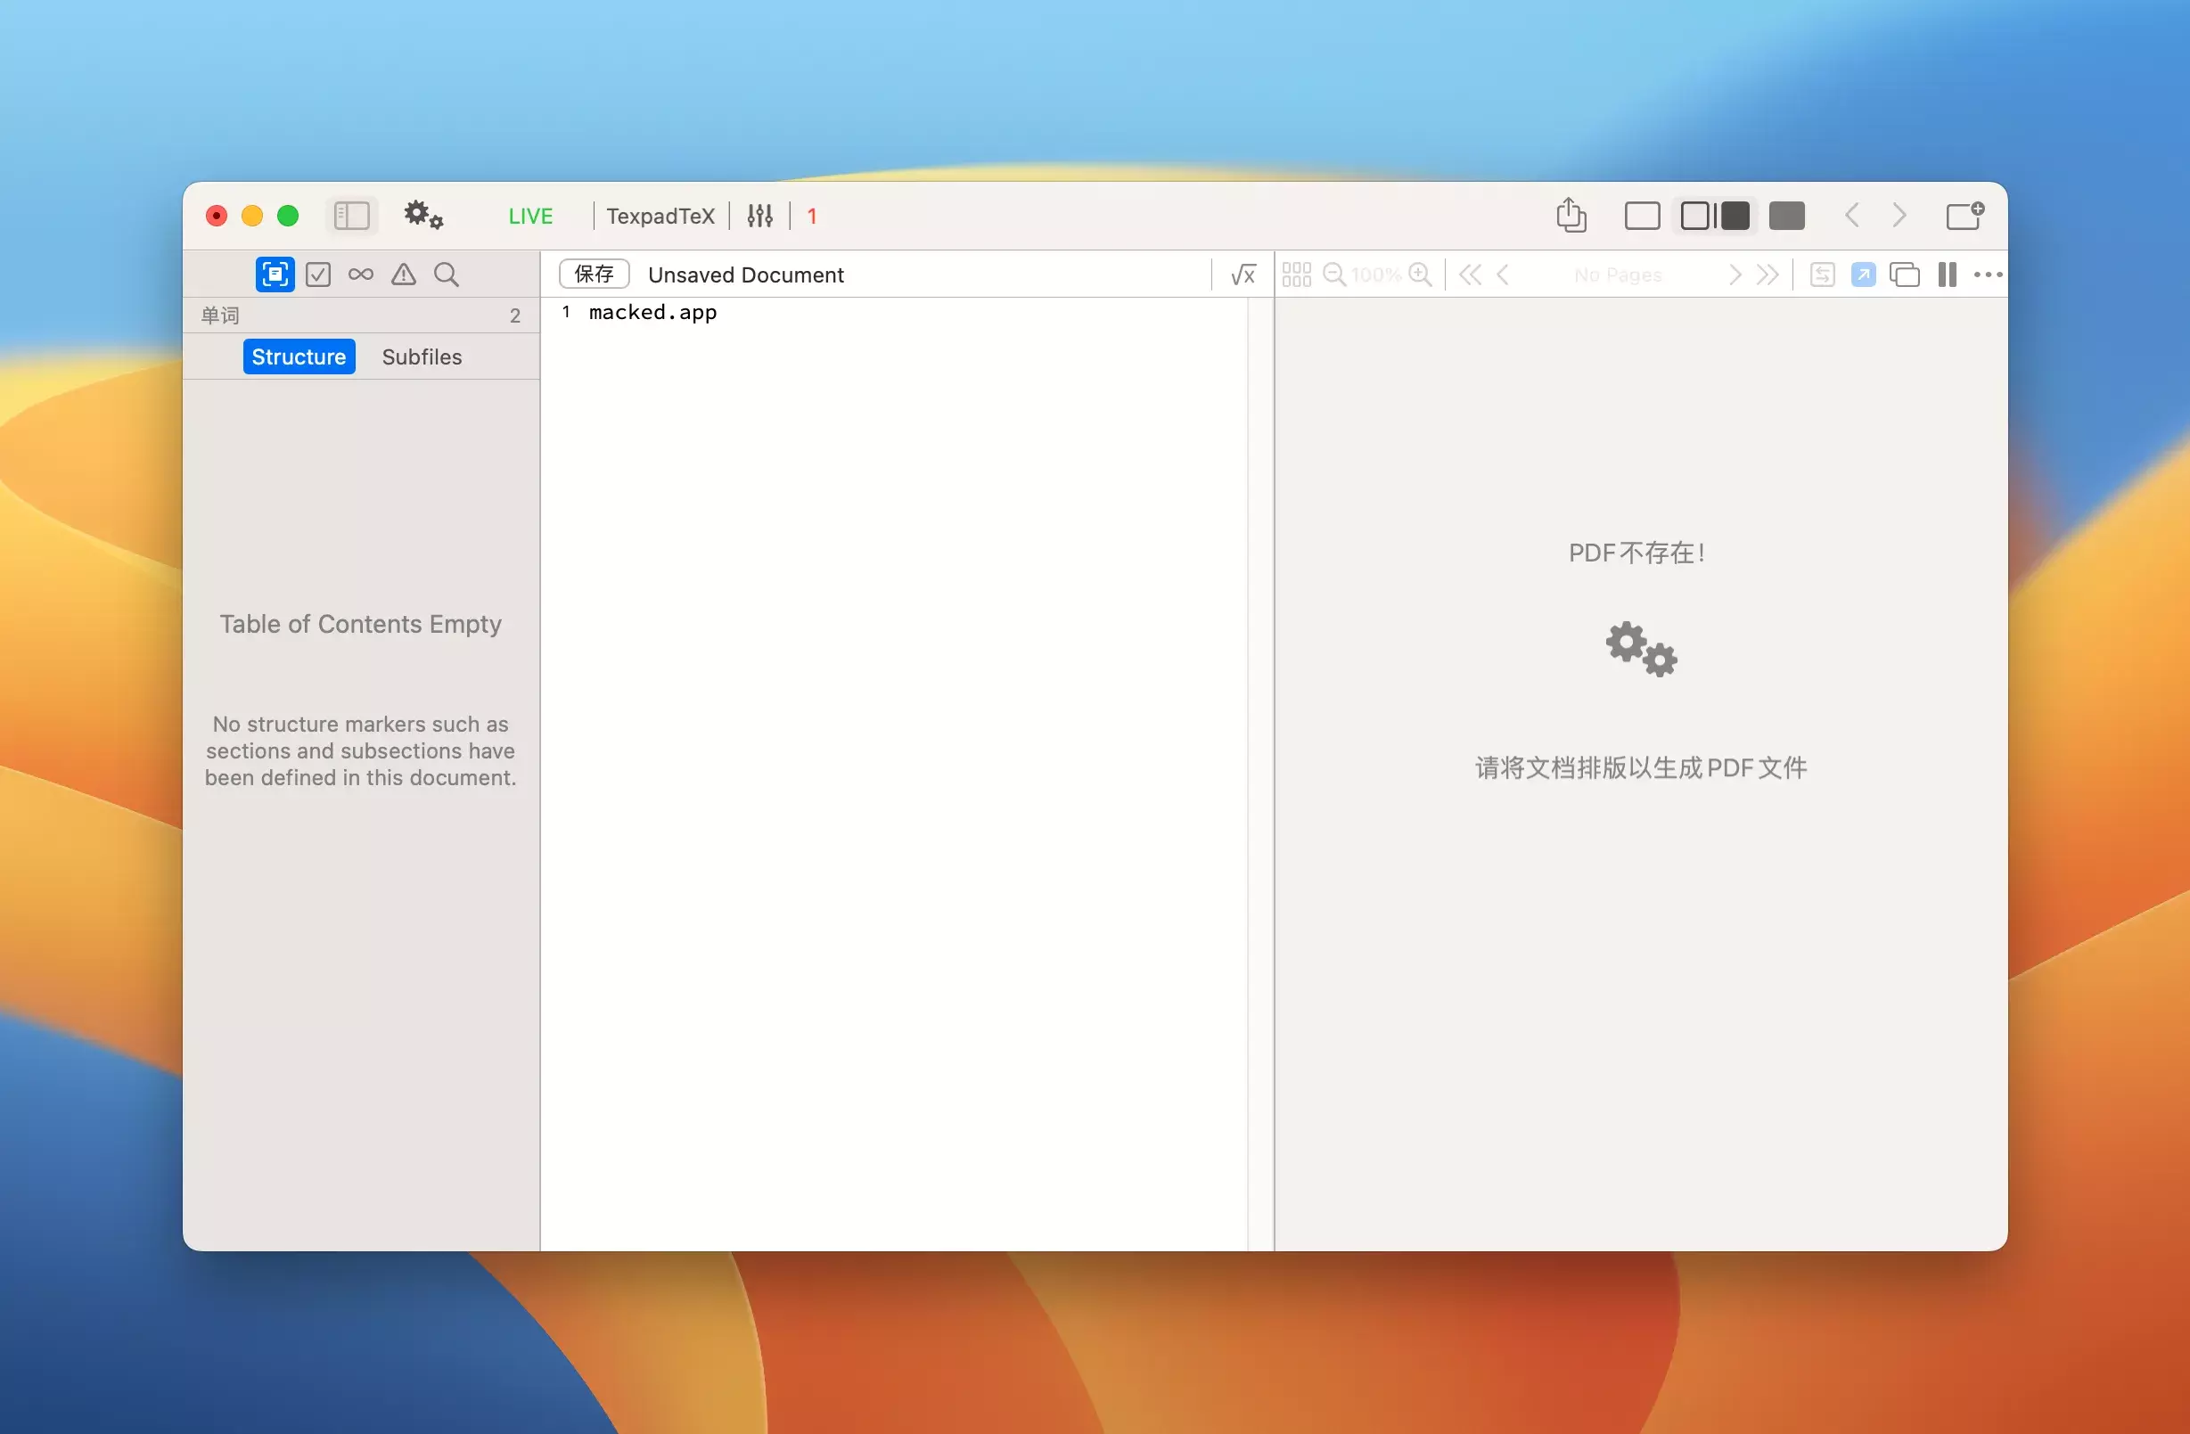Open the infinity-shaped sidebar panel
This screenshot has height=1434, width=2190.
coord(361,275)
